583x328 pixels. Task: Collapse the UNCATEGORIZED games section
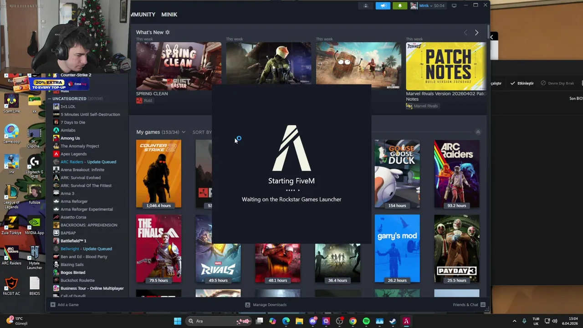(x=50, y=98)
